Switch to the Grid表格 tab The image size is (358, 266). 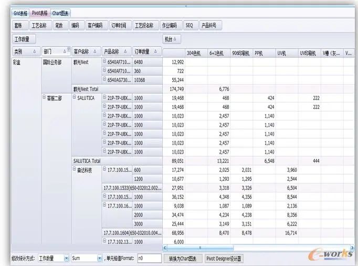click(20, 13)
